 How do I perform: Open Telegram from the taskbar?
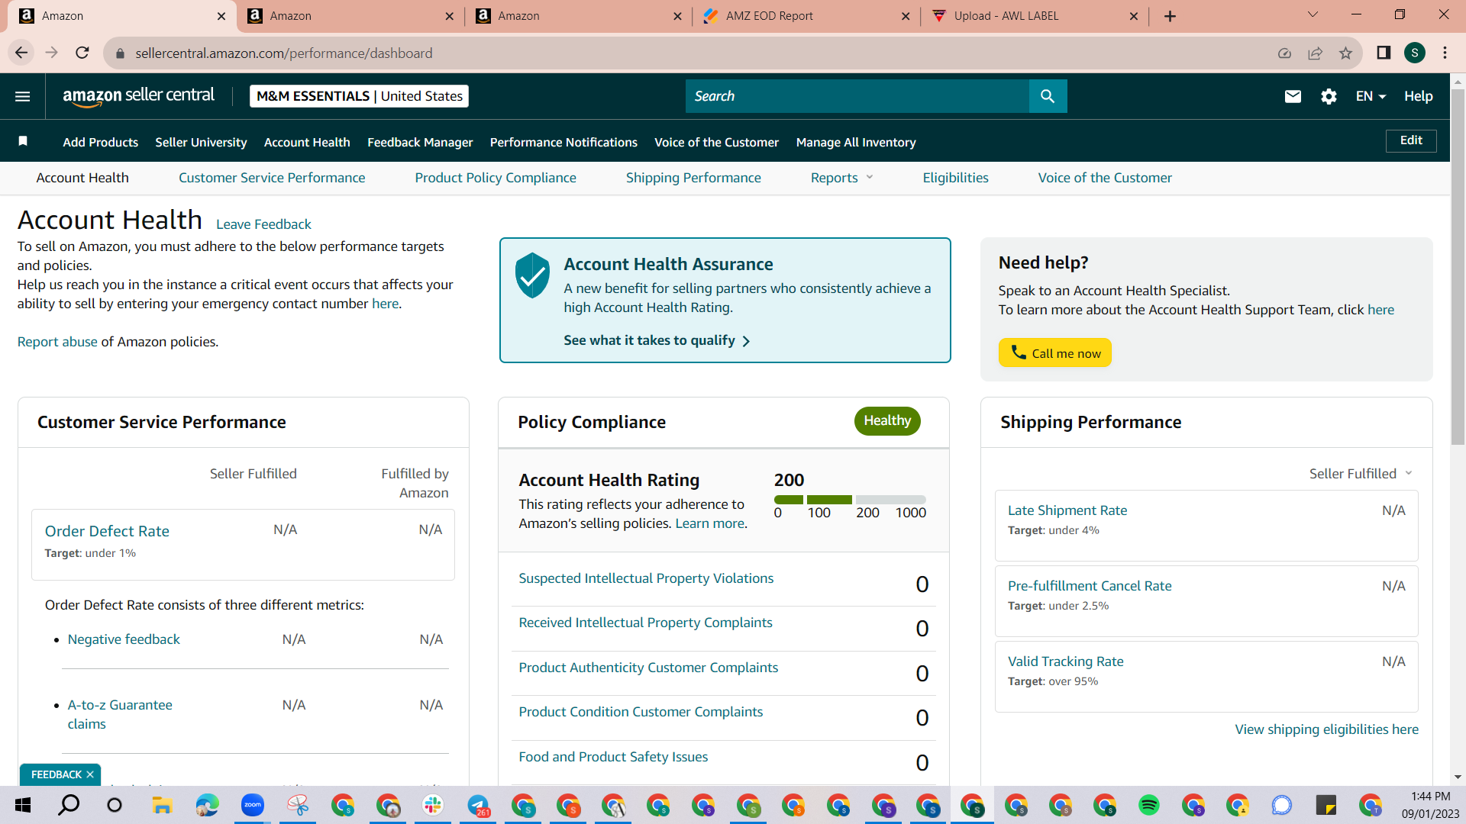[x=479, y=805]
